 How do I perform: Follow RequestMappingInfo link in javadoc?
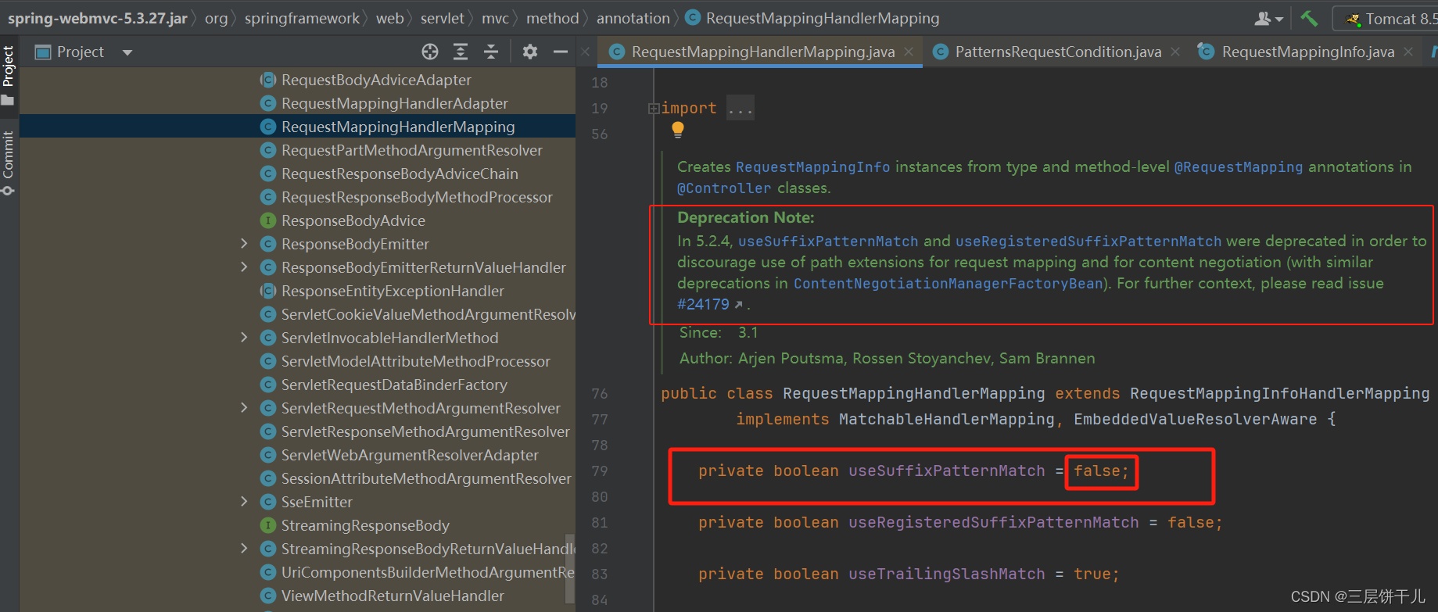(812, 166)
